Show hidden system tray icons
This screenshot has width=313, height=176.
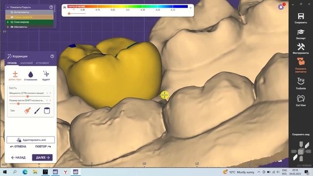259,172
